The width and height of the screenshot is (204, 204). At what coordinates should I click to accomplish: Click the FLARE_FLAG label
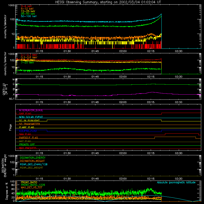27,127
